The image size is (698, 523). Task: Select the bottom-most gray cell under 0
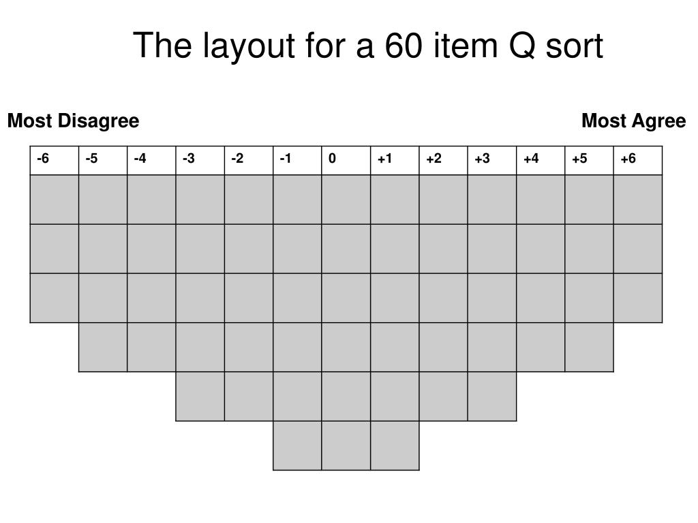[x=346, y=445]
